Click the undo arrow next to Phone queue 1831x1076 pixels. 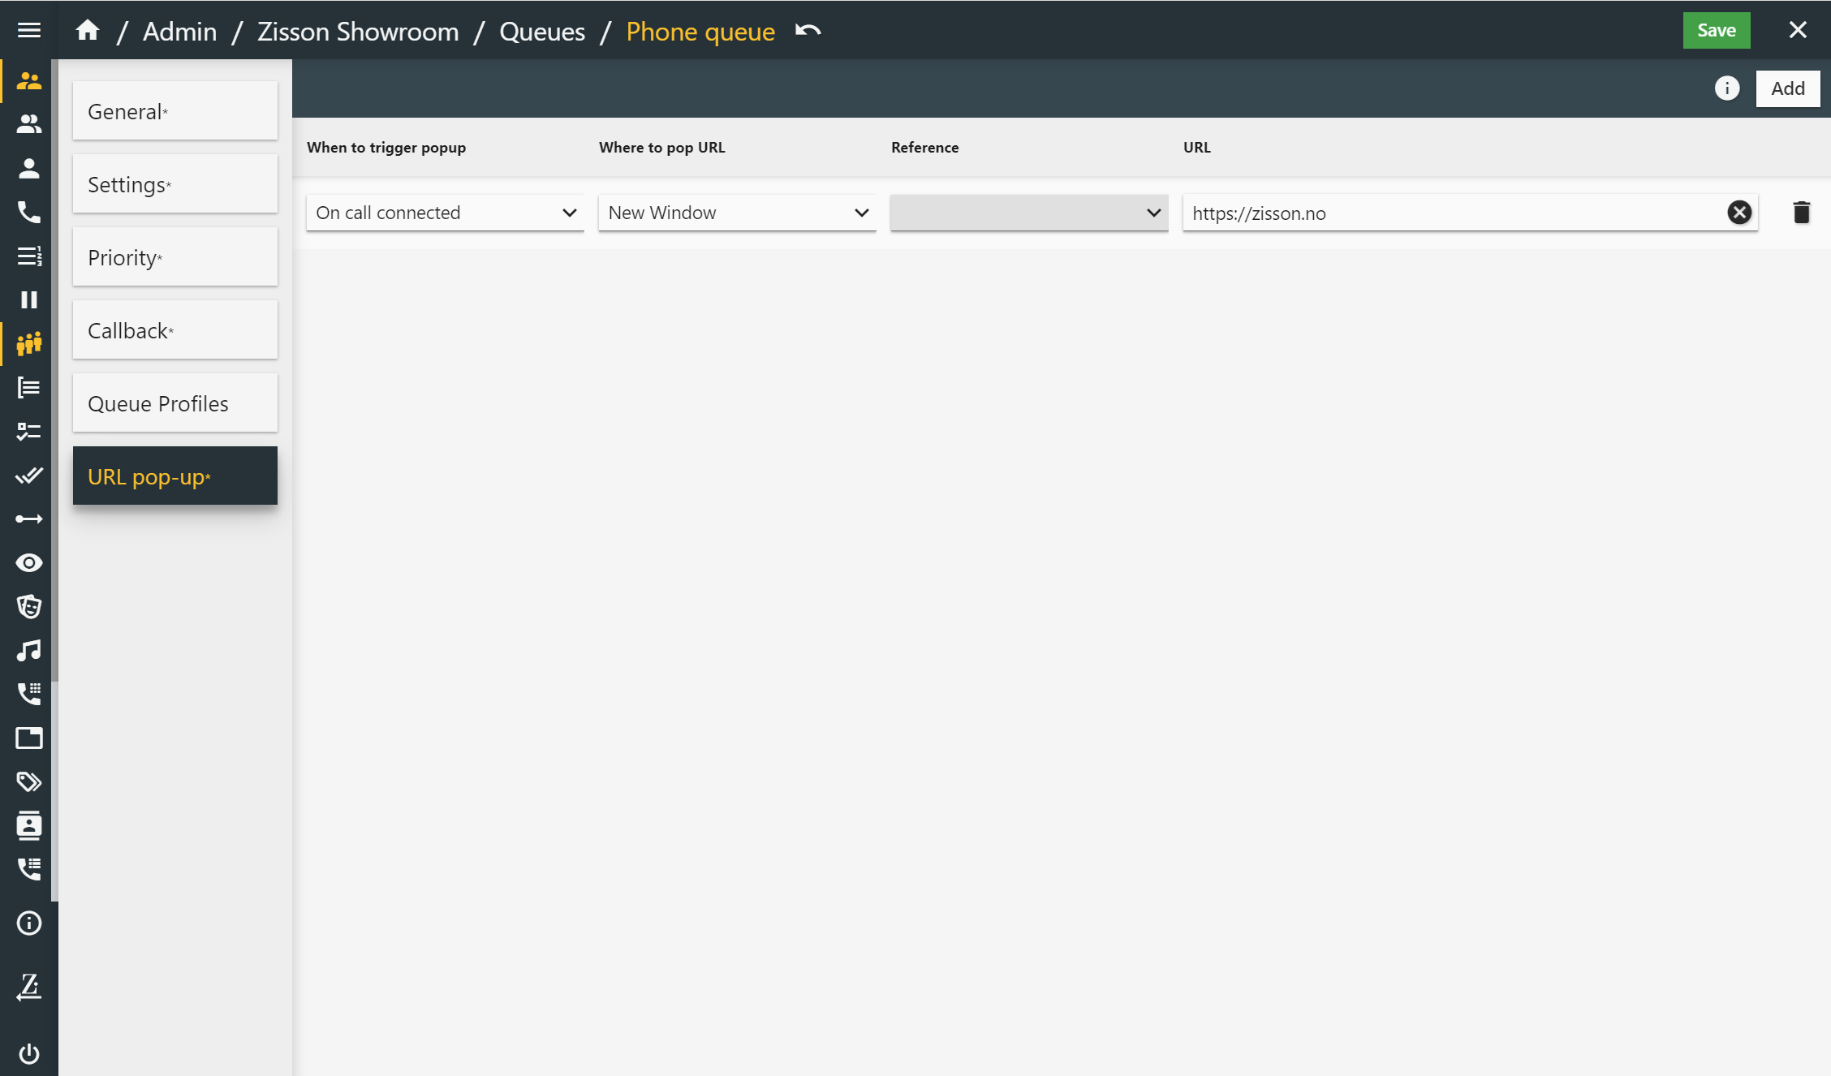[808, 31]
